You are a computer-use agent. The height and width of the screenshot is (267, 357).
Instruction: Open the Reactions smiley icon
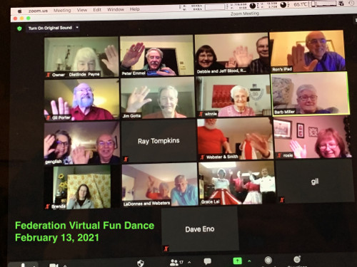pos(297,259)
